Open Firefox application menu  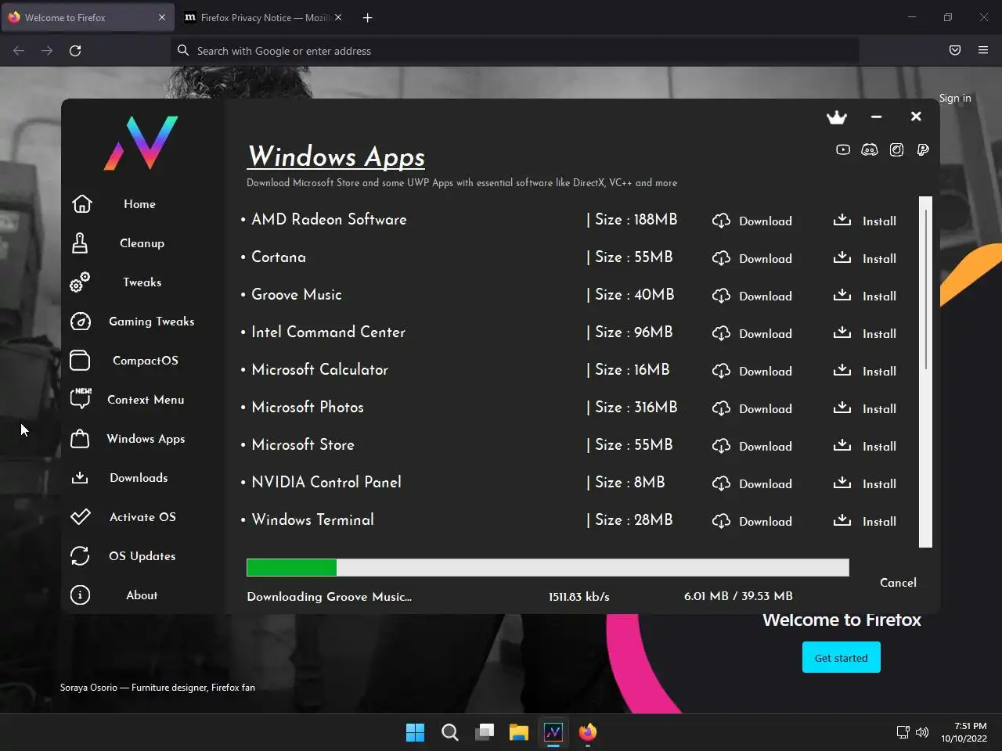point(983,51)
